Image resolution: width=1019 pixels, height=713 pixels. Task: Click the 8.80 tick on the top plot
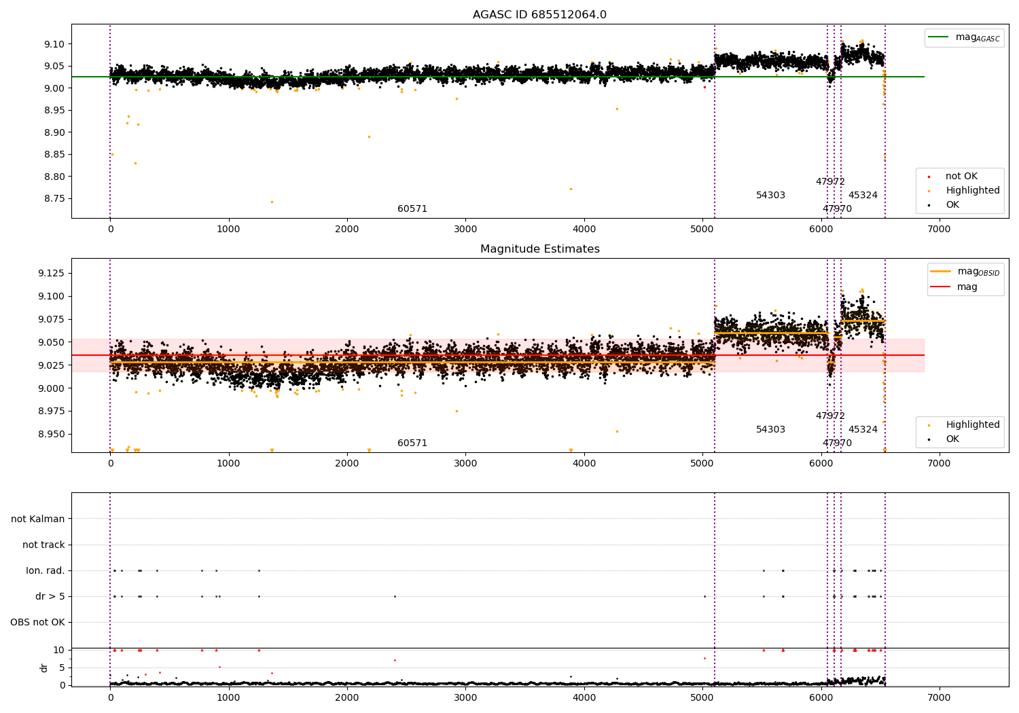coord(54,177)
